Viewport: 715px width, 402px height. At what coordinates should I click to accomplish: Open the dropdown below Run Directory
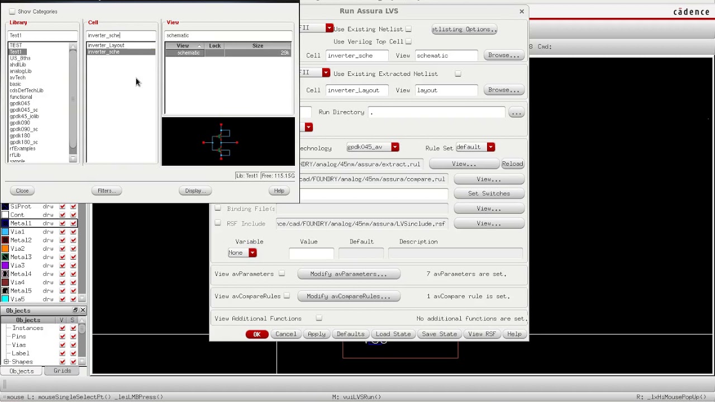308,127
